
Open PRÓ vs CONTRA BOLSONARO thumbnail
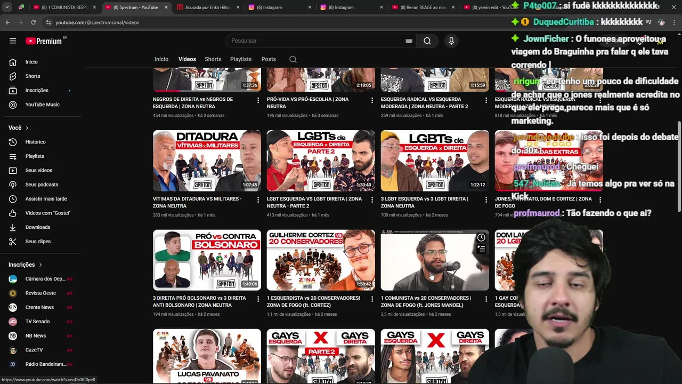coord(207,260)
